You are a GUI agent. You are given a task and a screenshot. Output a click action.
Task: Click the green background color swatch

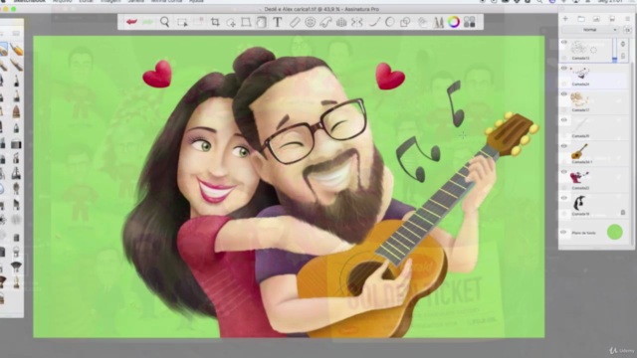[x=615, y=232]
